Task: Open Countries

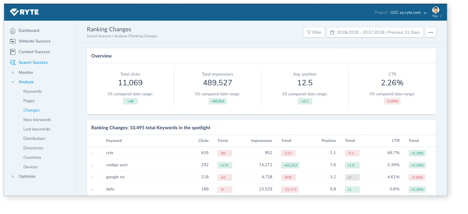Action: [x=32, y=158]
